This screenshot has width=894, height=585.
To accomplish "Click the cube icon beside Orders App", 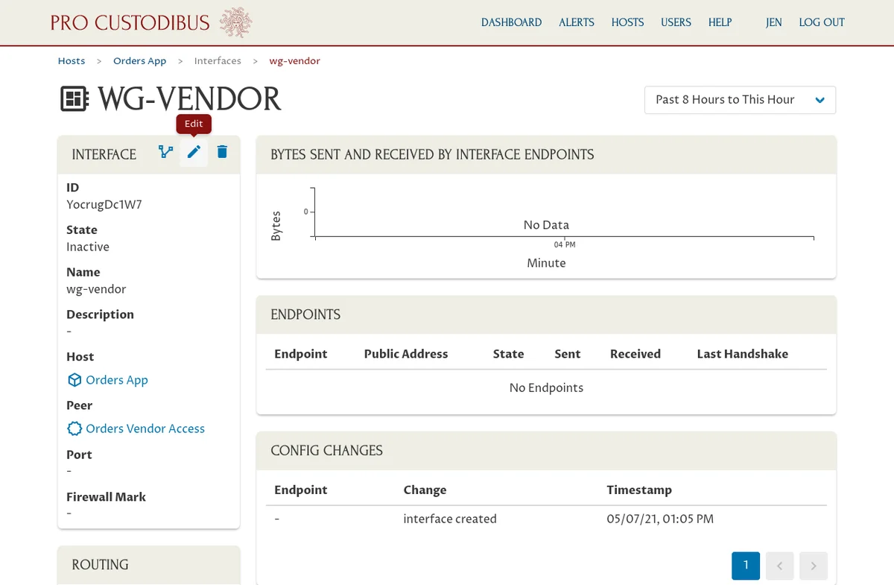I will [74, 380].
